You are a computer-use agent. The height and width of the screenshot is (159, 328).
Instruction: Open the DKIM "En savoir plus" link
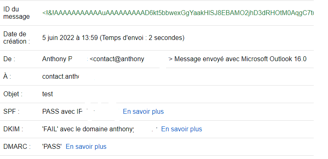coord(182,129)
